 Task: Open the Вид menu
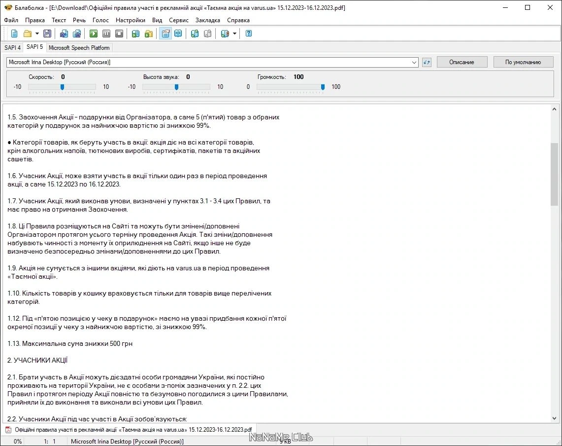point(157,20)
